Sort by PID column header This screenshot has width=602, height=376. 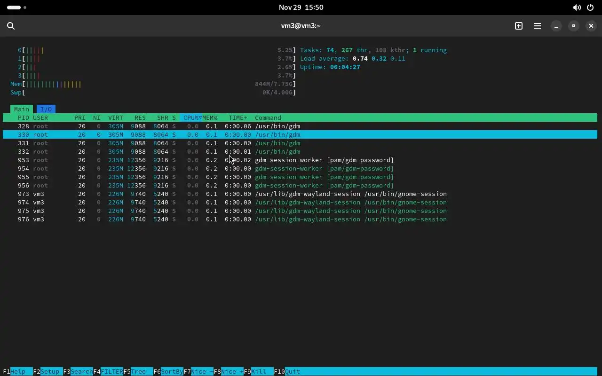click(x=24, y=118)
